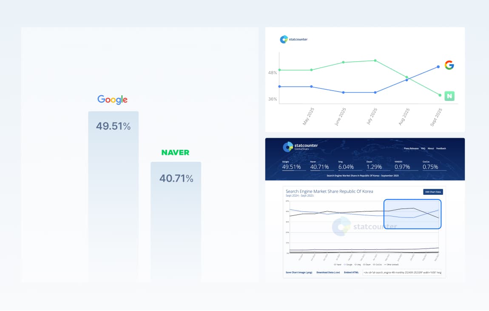Click the statcounter logo above the line chart
Image resolution: width=489 pixels, height=311 pixels.
tap(293, 39)
